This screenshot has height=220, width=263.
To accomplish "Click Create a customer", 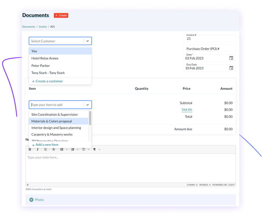I will [47, 81].
